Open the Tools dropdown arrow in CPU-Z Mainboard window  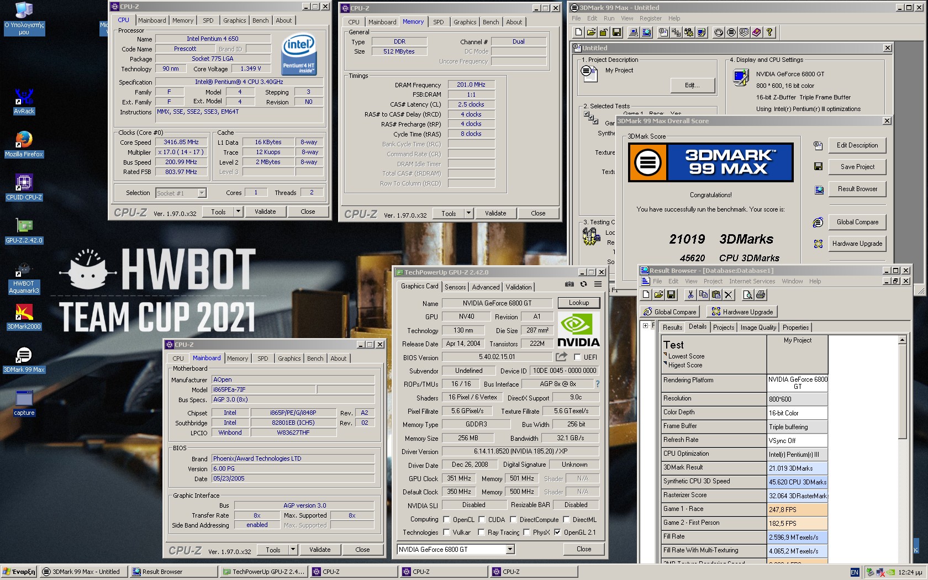click(293, 550)
